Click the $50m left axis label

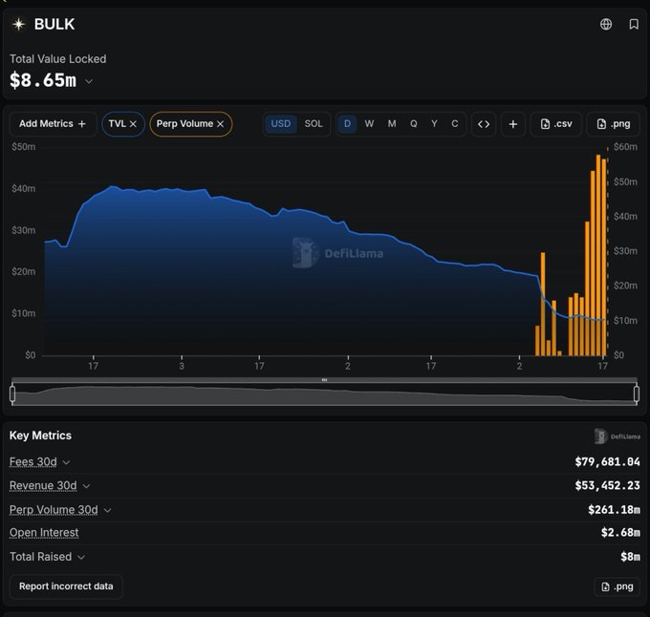(x=24, y=146)
